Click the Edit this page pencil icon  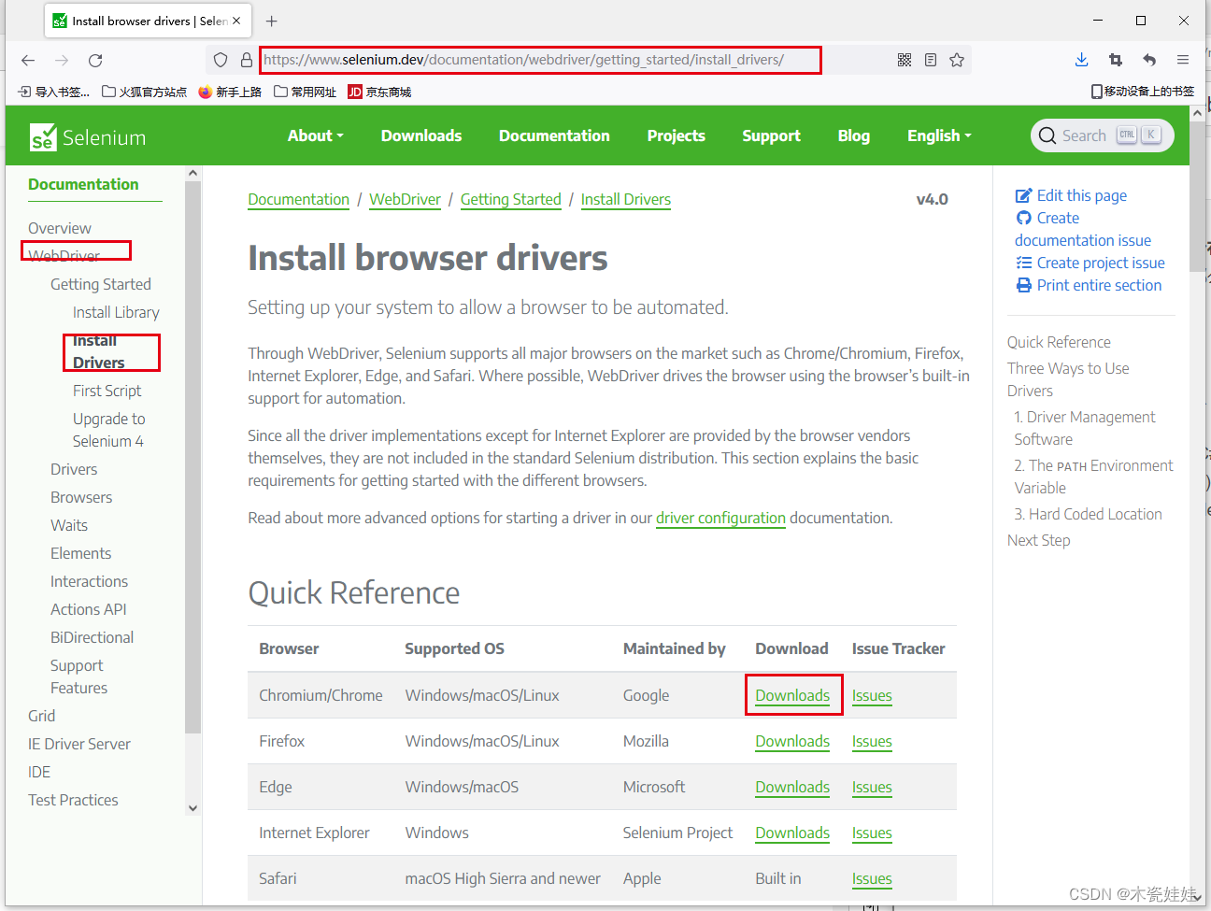[x=1023, y=195]
